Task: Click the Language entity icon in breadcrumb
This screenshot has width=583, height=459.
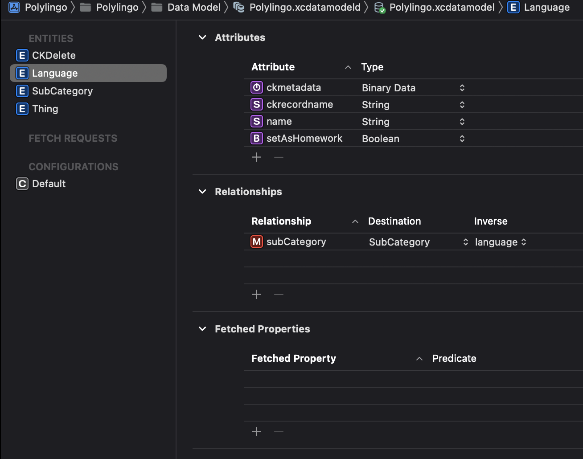Action: pyautogui.click(x=513, y=7)
